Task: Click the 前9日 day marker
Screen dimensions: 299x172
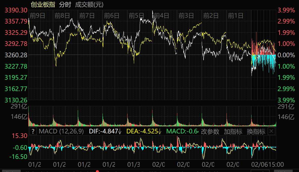Action: (37, 16)
